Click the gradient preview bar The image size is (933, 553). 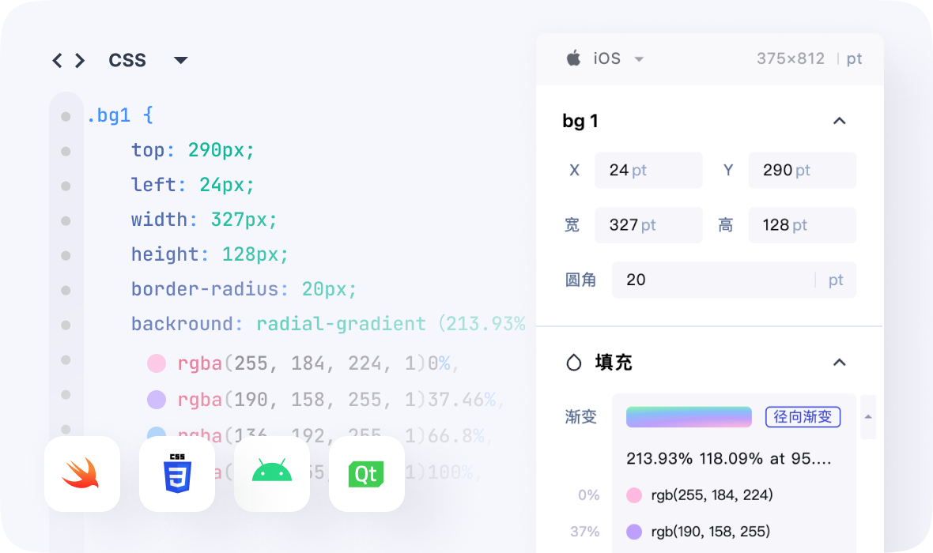coord(689,417)
